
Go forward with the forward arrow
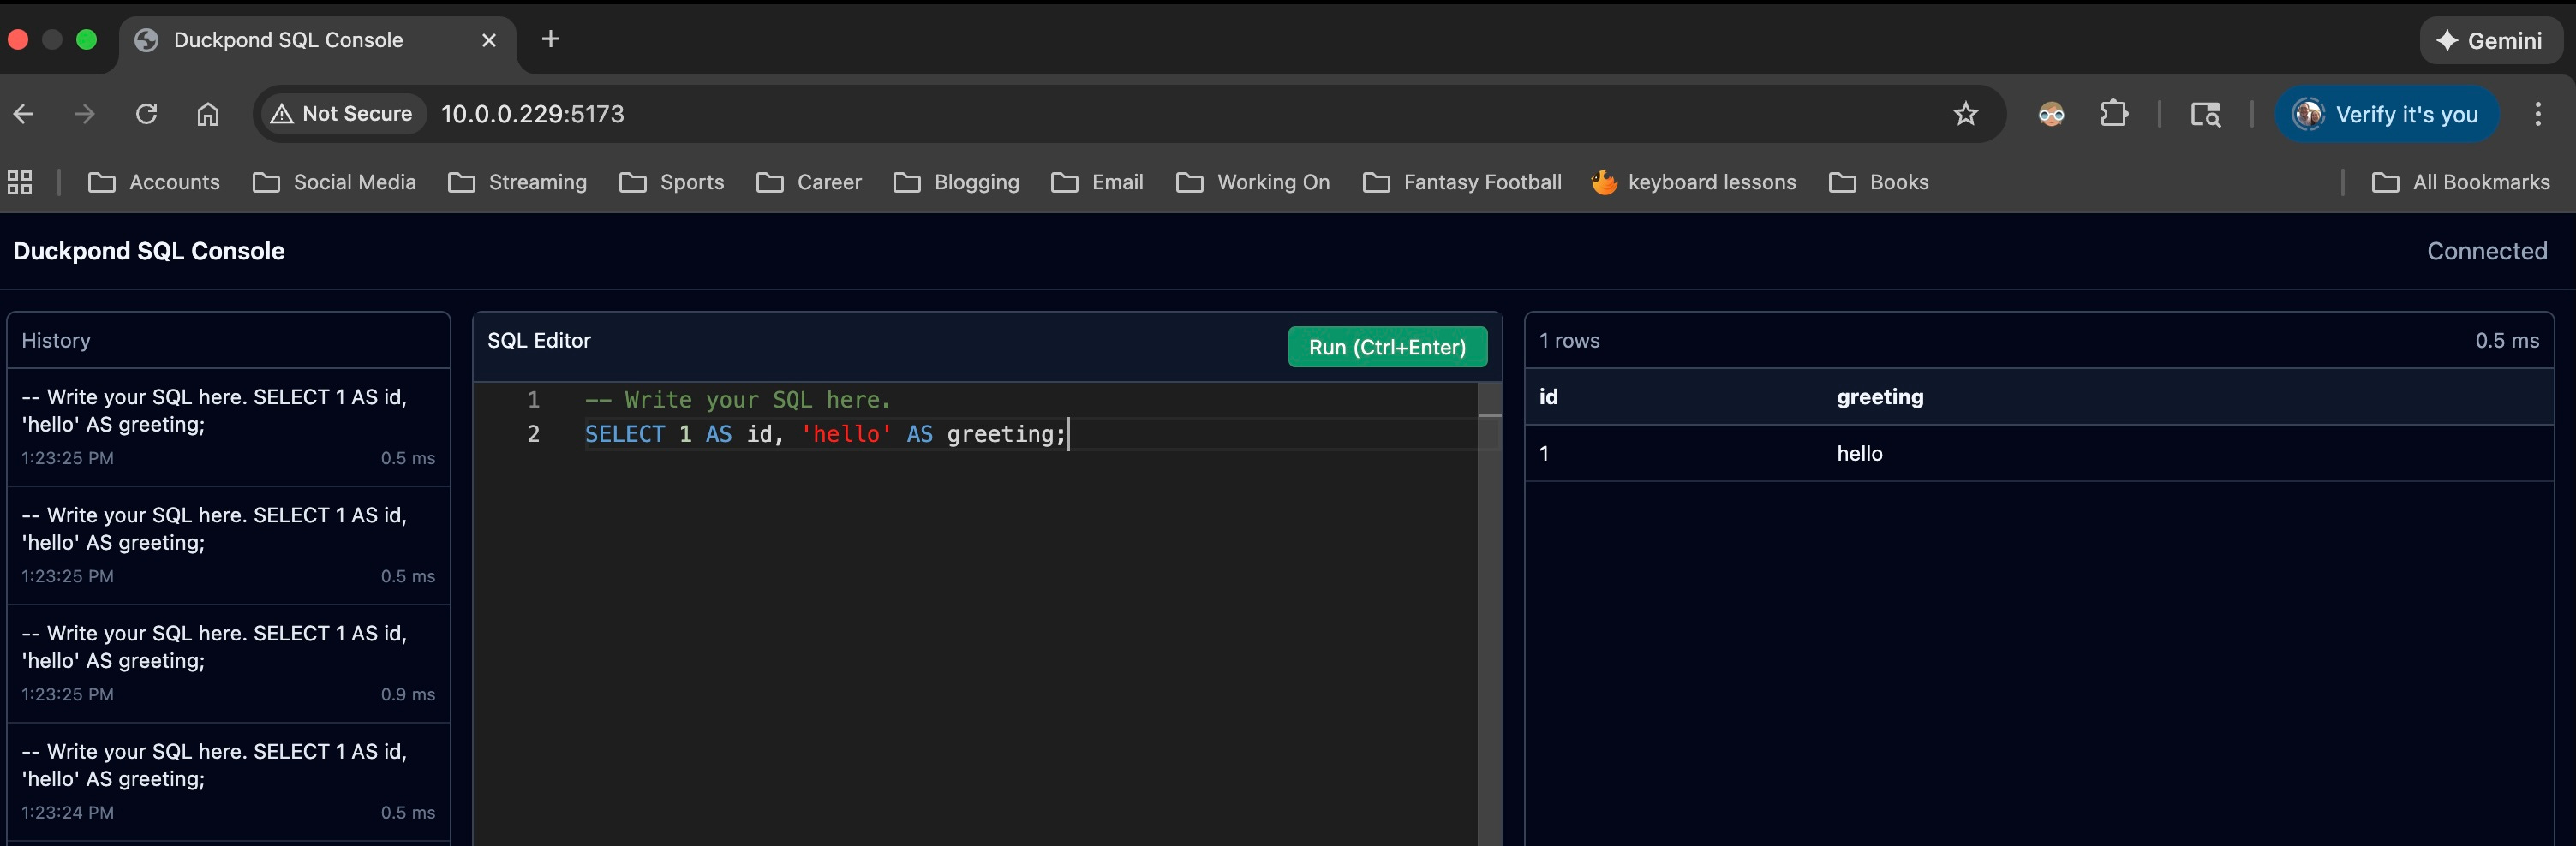pyautogui.click(x=85, y=114)
